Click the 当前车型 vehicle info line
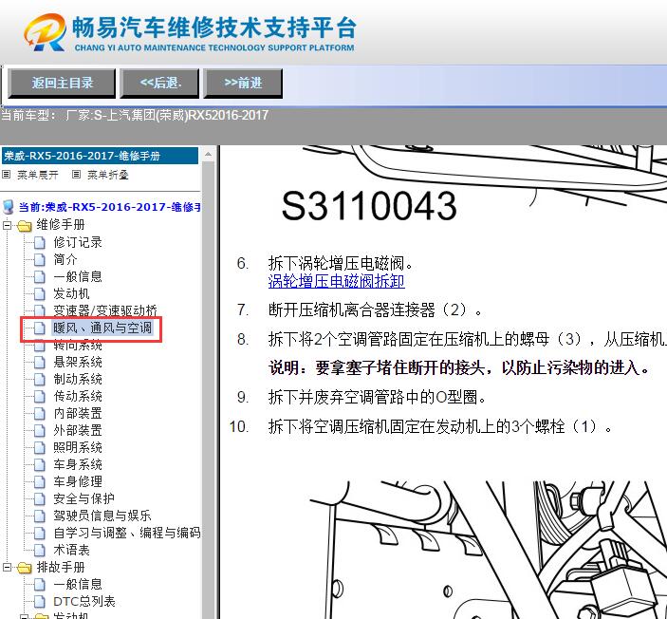The width and height of the screenshot is (667, 619). click(x=135, y=116)
